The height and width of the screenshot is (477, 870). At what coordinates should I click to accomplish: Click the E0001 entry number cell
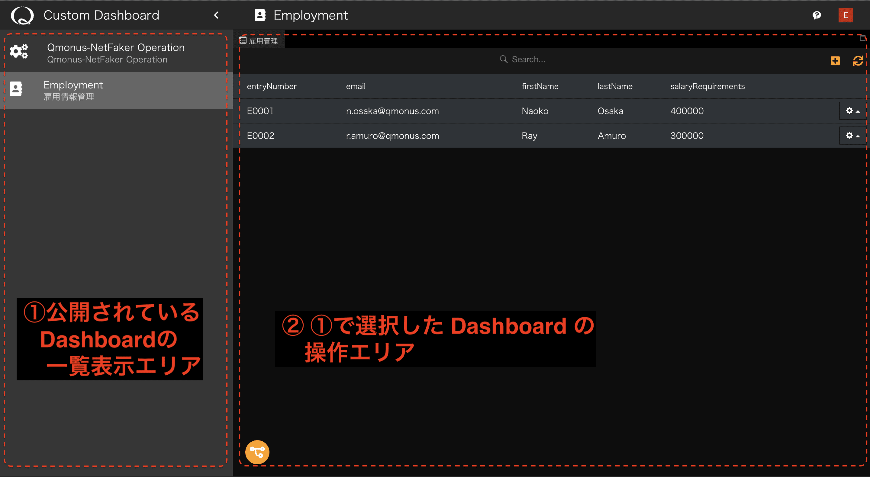click(x=260, y=111)
